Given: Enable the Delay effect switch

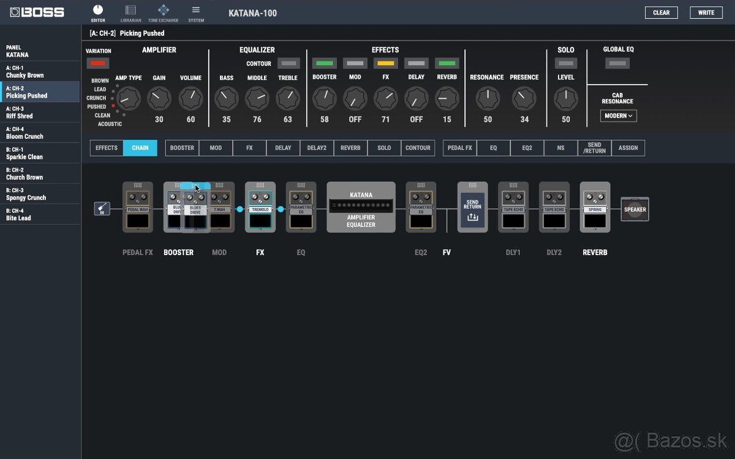Looking at the screenshot, I should point(416,63).
